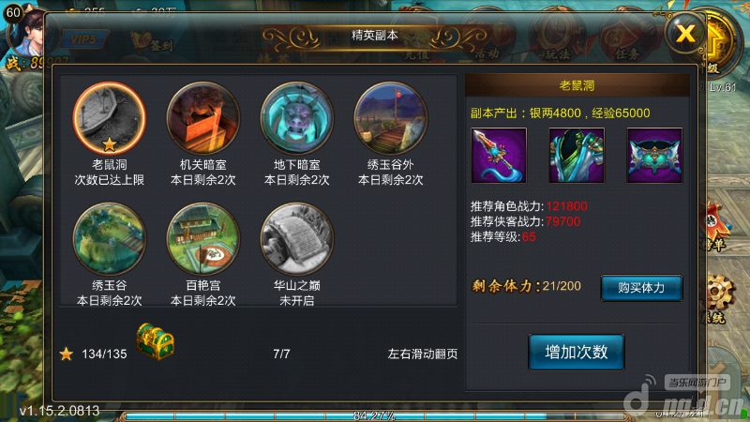Viewport: 750px width, 422px height.
Task: Select the 老鼠洞 dungeon icon
Action: click(110, 118)
